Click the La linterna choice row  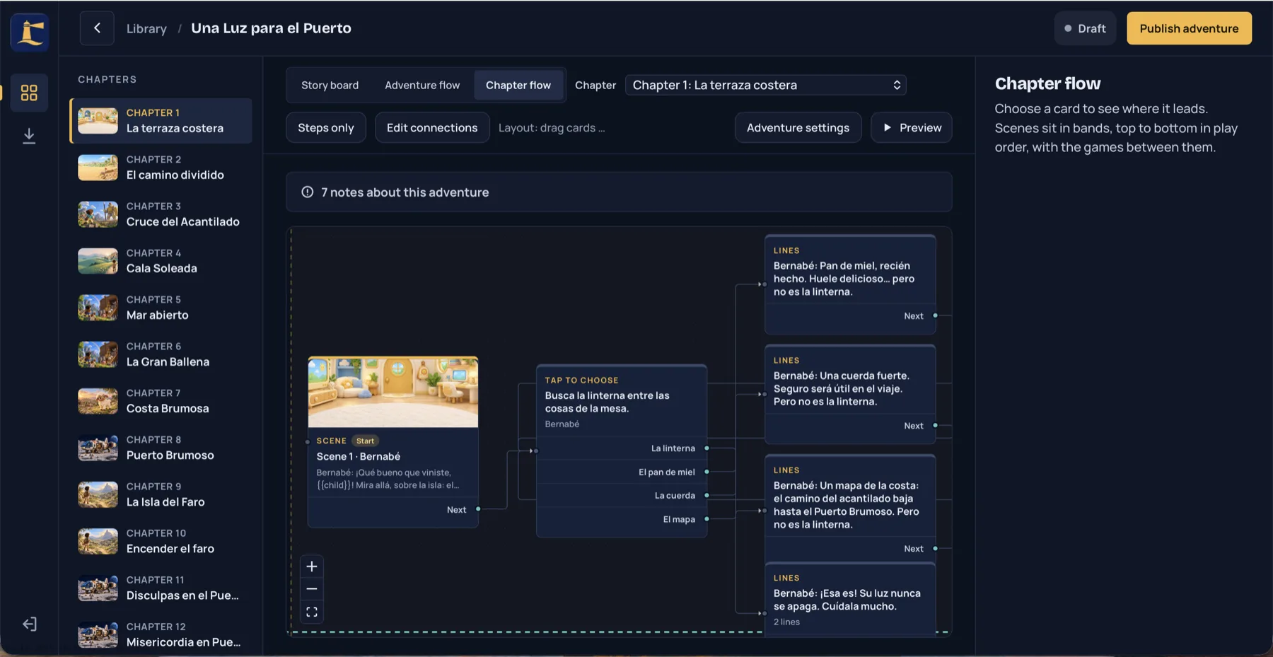[622, 448]
